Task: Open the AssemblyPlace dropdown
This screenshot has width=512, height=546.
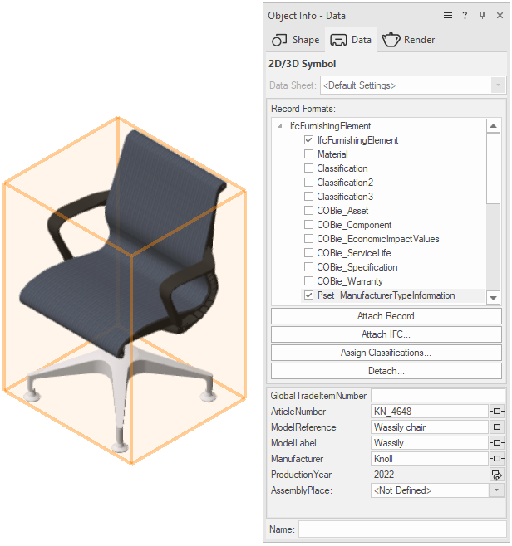Action: (x=496, y=490)
